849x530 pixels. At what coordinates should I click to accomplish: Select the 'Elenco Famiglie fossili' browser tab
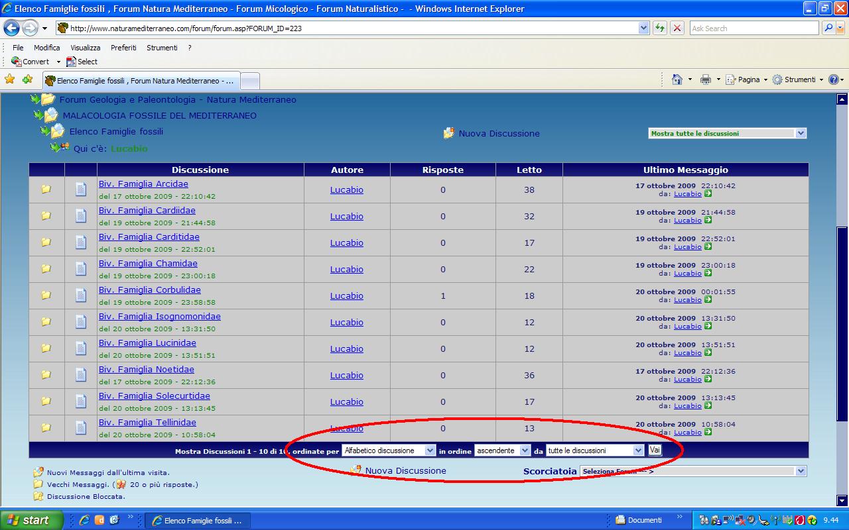click(140, 81)
